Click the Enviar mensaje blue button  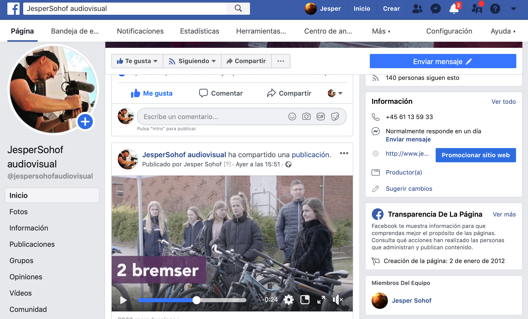pyautogui.click(x=443, y=61)
